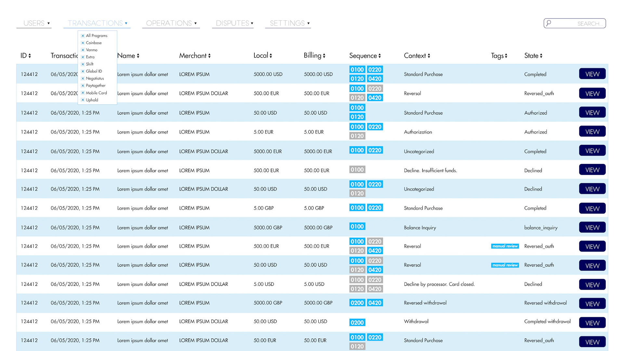View the Completed withdrawal transaction
This screenshot has height=351, width=624.
(592, 323)
